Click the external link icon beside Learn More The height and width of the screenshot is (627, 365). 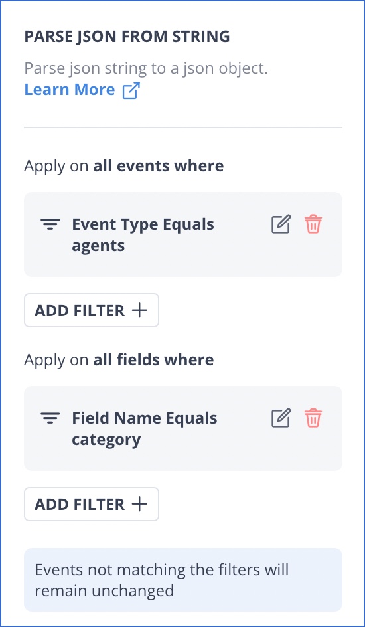coord(131,90)
